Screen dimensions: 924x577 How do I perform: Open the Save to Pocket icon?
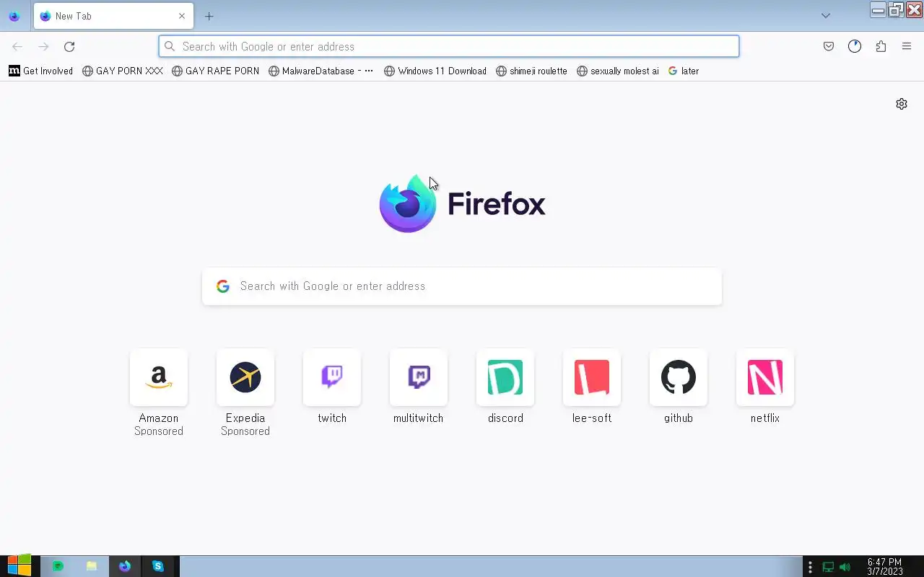829,46
